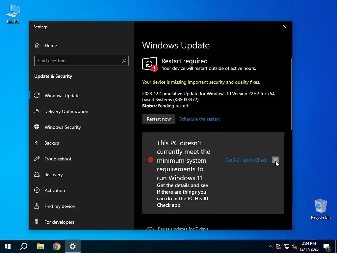Click the Activation checkmark circle icon
The image size is (337, 253).
coord(37,190)
